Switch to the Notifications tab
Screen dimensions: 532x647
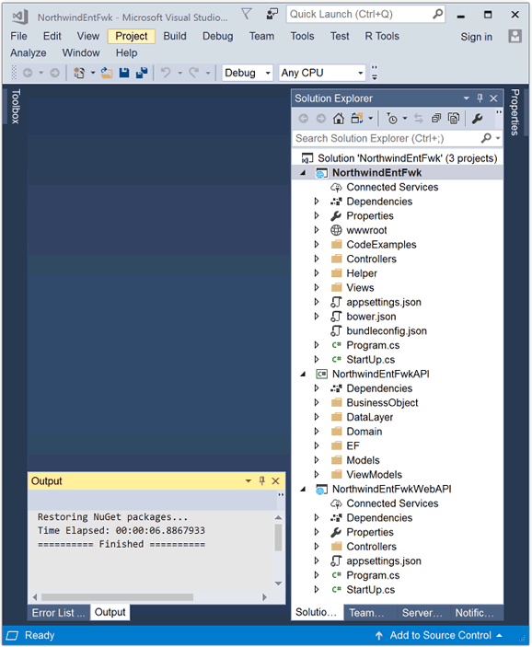click(475, 613)
